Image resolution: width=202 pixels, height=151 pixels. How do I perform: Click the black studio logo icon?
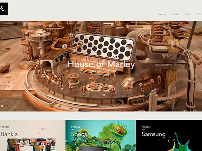[x=4, y=9]
